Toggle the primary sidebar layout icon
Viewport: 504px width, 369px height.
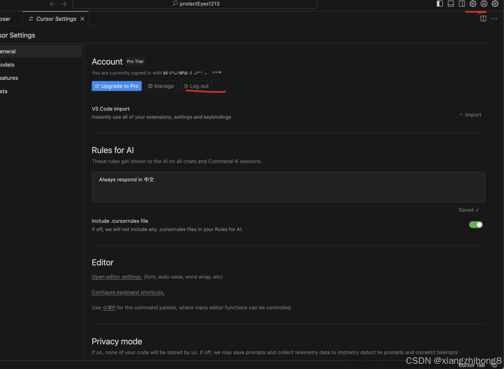pyautogui.click(x=440, y=4)
